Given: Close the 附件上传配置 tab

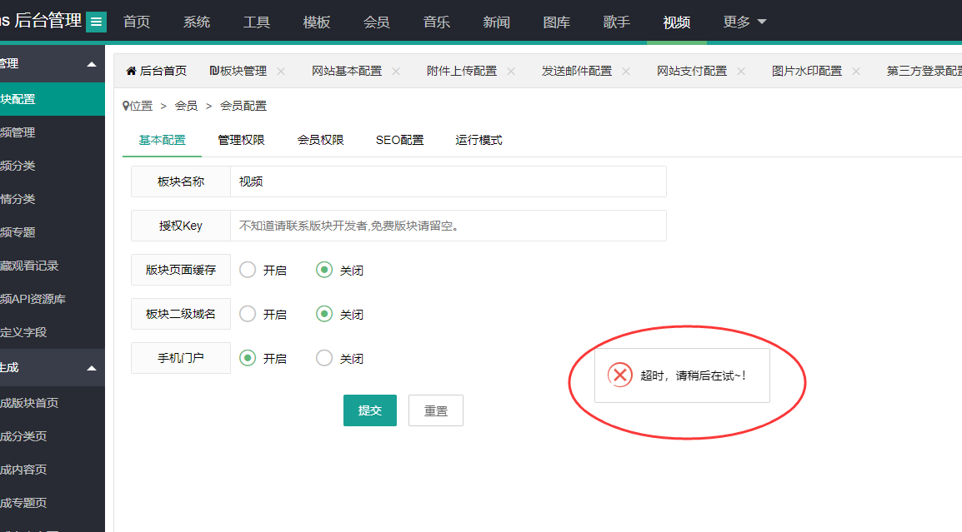Looking at the screenshot, I should tap(511, 72).
